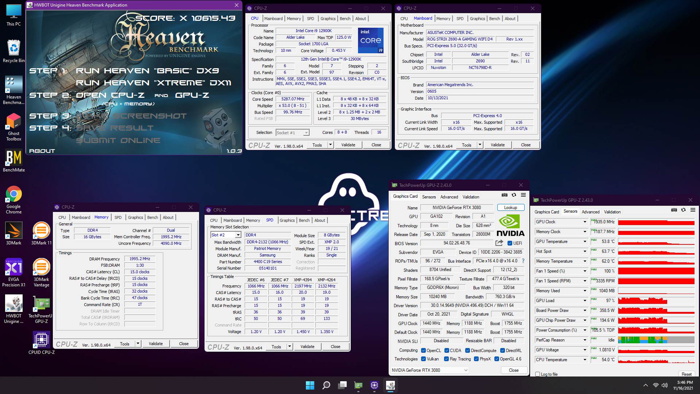Click Validate in CPU-Z CPU window
Viewport: 700px width, 394px height.
click(x=348, y=145)
